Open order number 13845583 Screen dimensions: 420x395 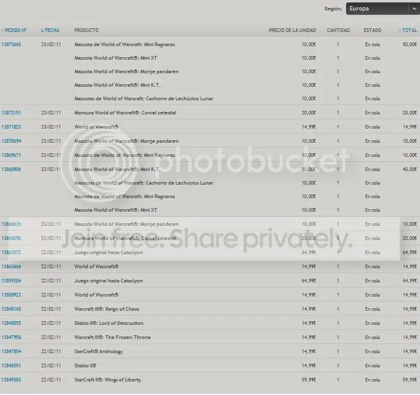11,380
